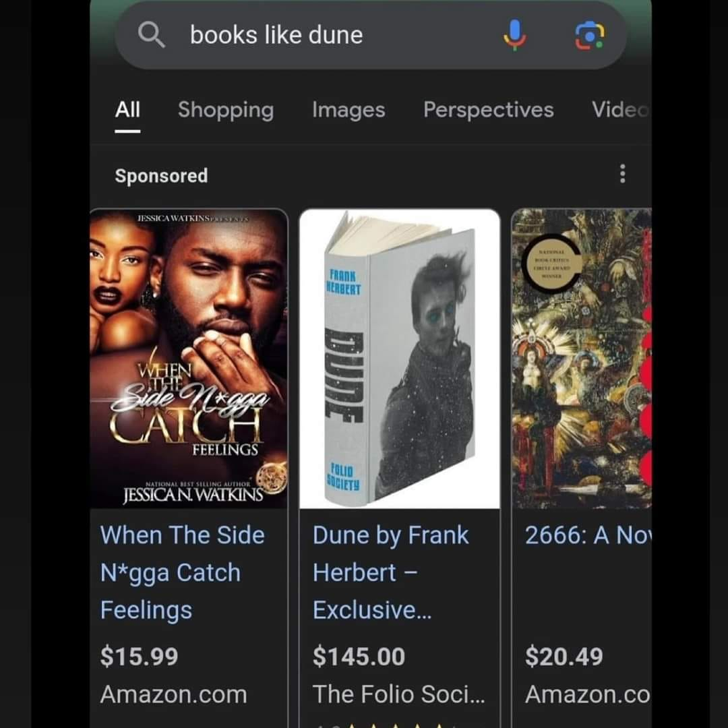Open the 'When The Side N*gga Catch Feelings' title link
The height and width of the screenshot is (728, 728).
183,572
